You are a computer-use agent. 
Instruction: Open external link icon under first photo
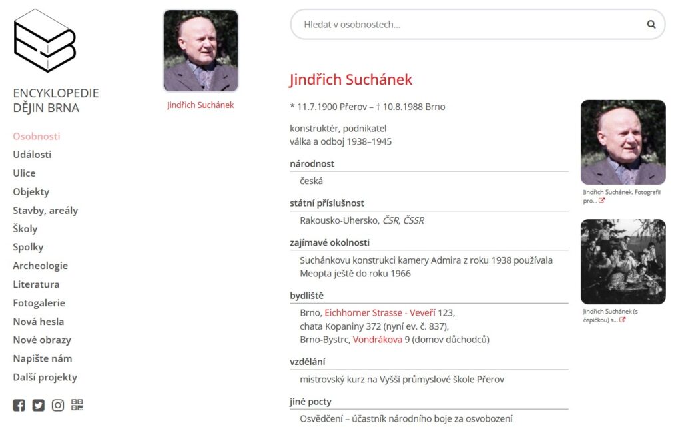[602, 201]
